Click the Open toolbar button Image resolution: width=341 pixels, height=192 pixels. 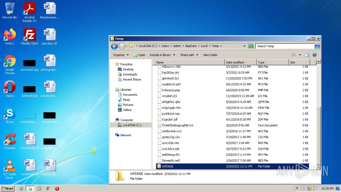[x=139, y=55]
